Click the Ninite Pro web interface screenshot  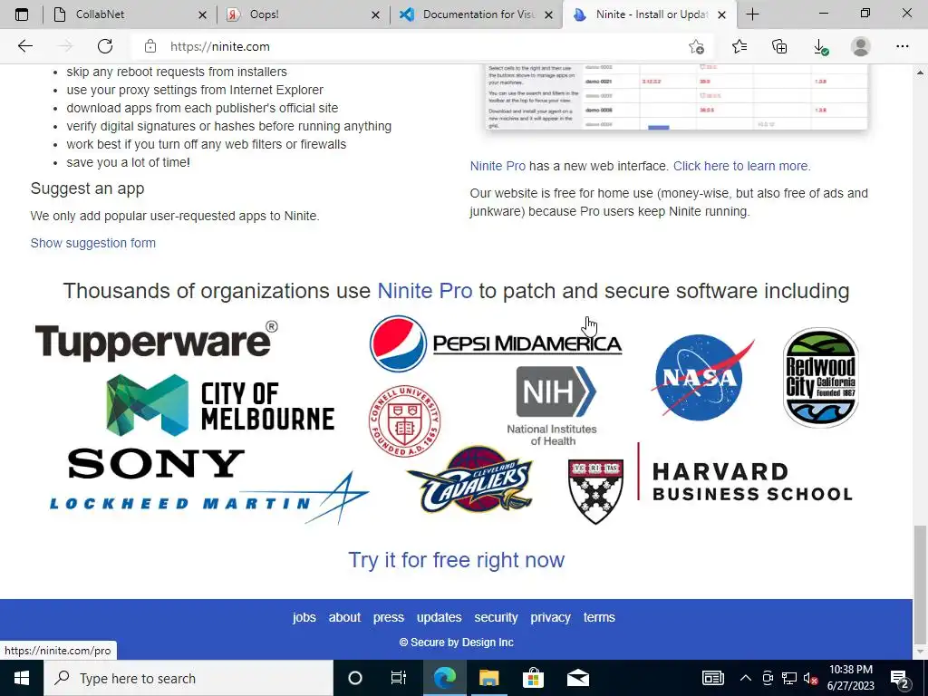[676, 97]
